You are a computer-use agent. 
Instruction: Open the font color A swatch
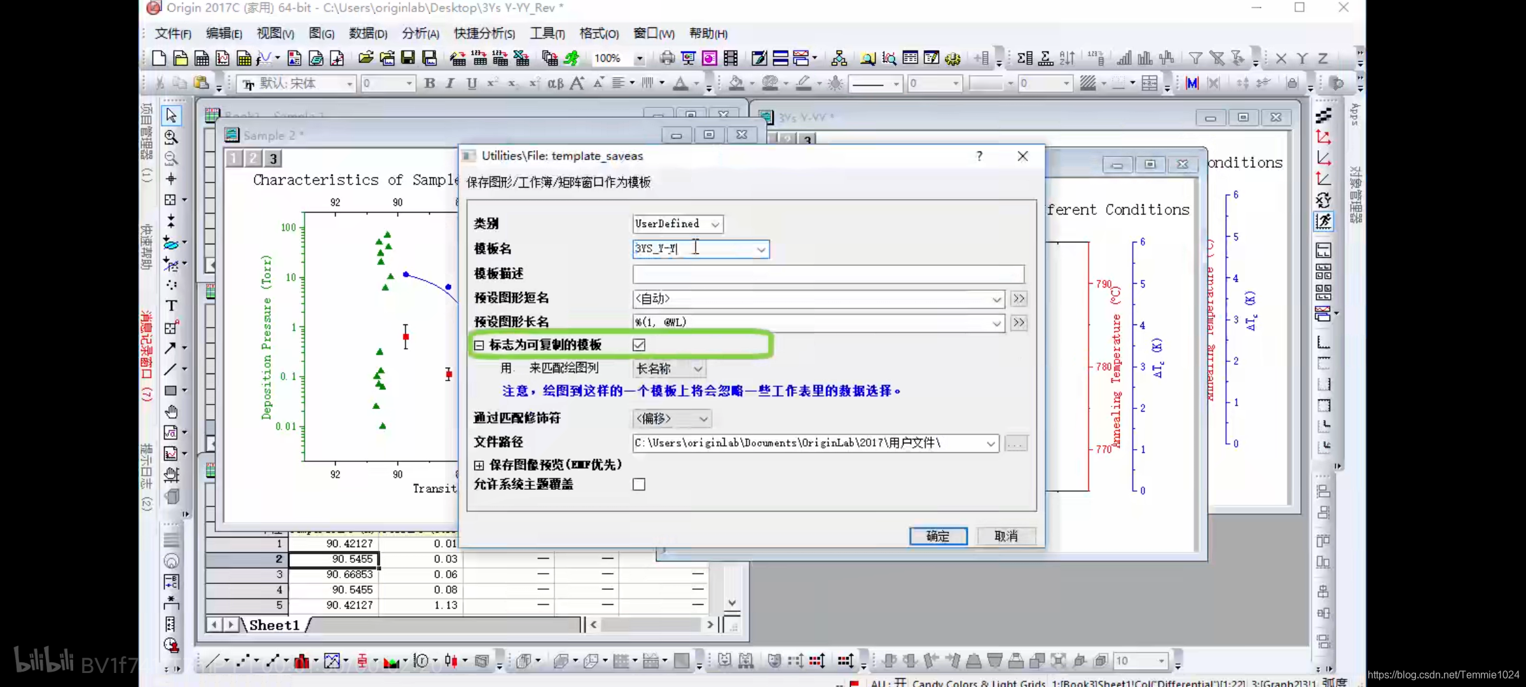click(680, 83)
